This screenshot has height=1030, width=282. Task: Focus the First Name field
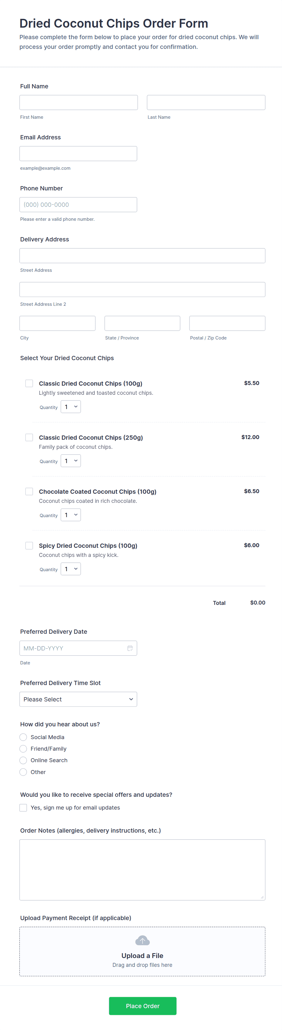[x=79, y=102]
